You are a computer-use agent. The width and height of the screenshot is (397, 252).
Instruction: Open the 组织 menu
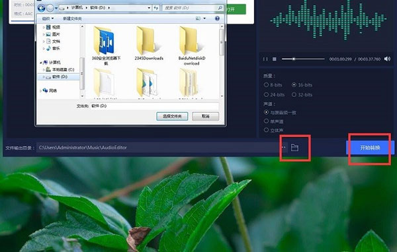pyautogui.click(x=48, y=18)
